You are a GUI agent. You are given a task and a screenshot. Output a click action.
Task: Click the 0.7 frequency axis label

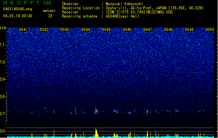click(x=3, y=114)
